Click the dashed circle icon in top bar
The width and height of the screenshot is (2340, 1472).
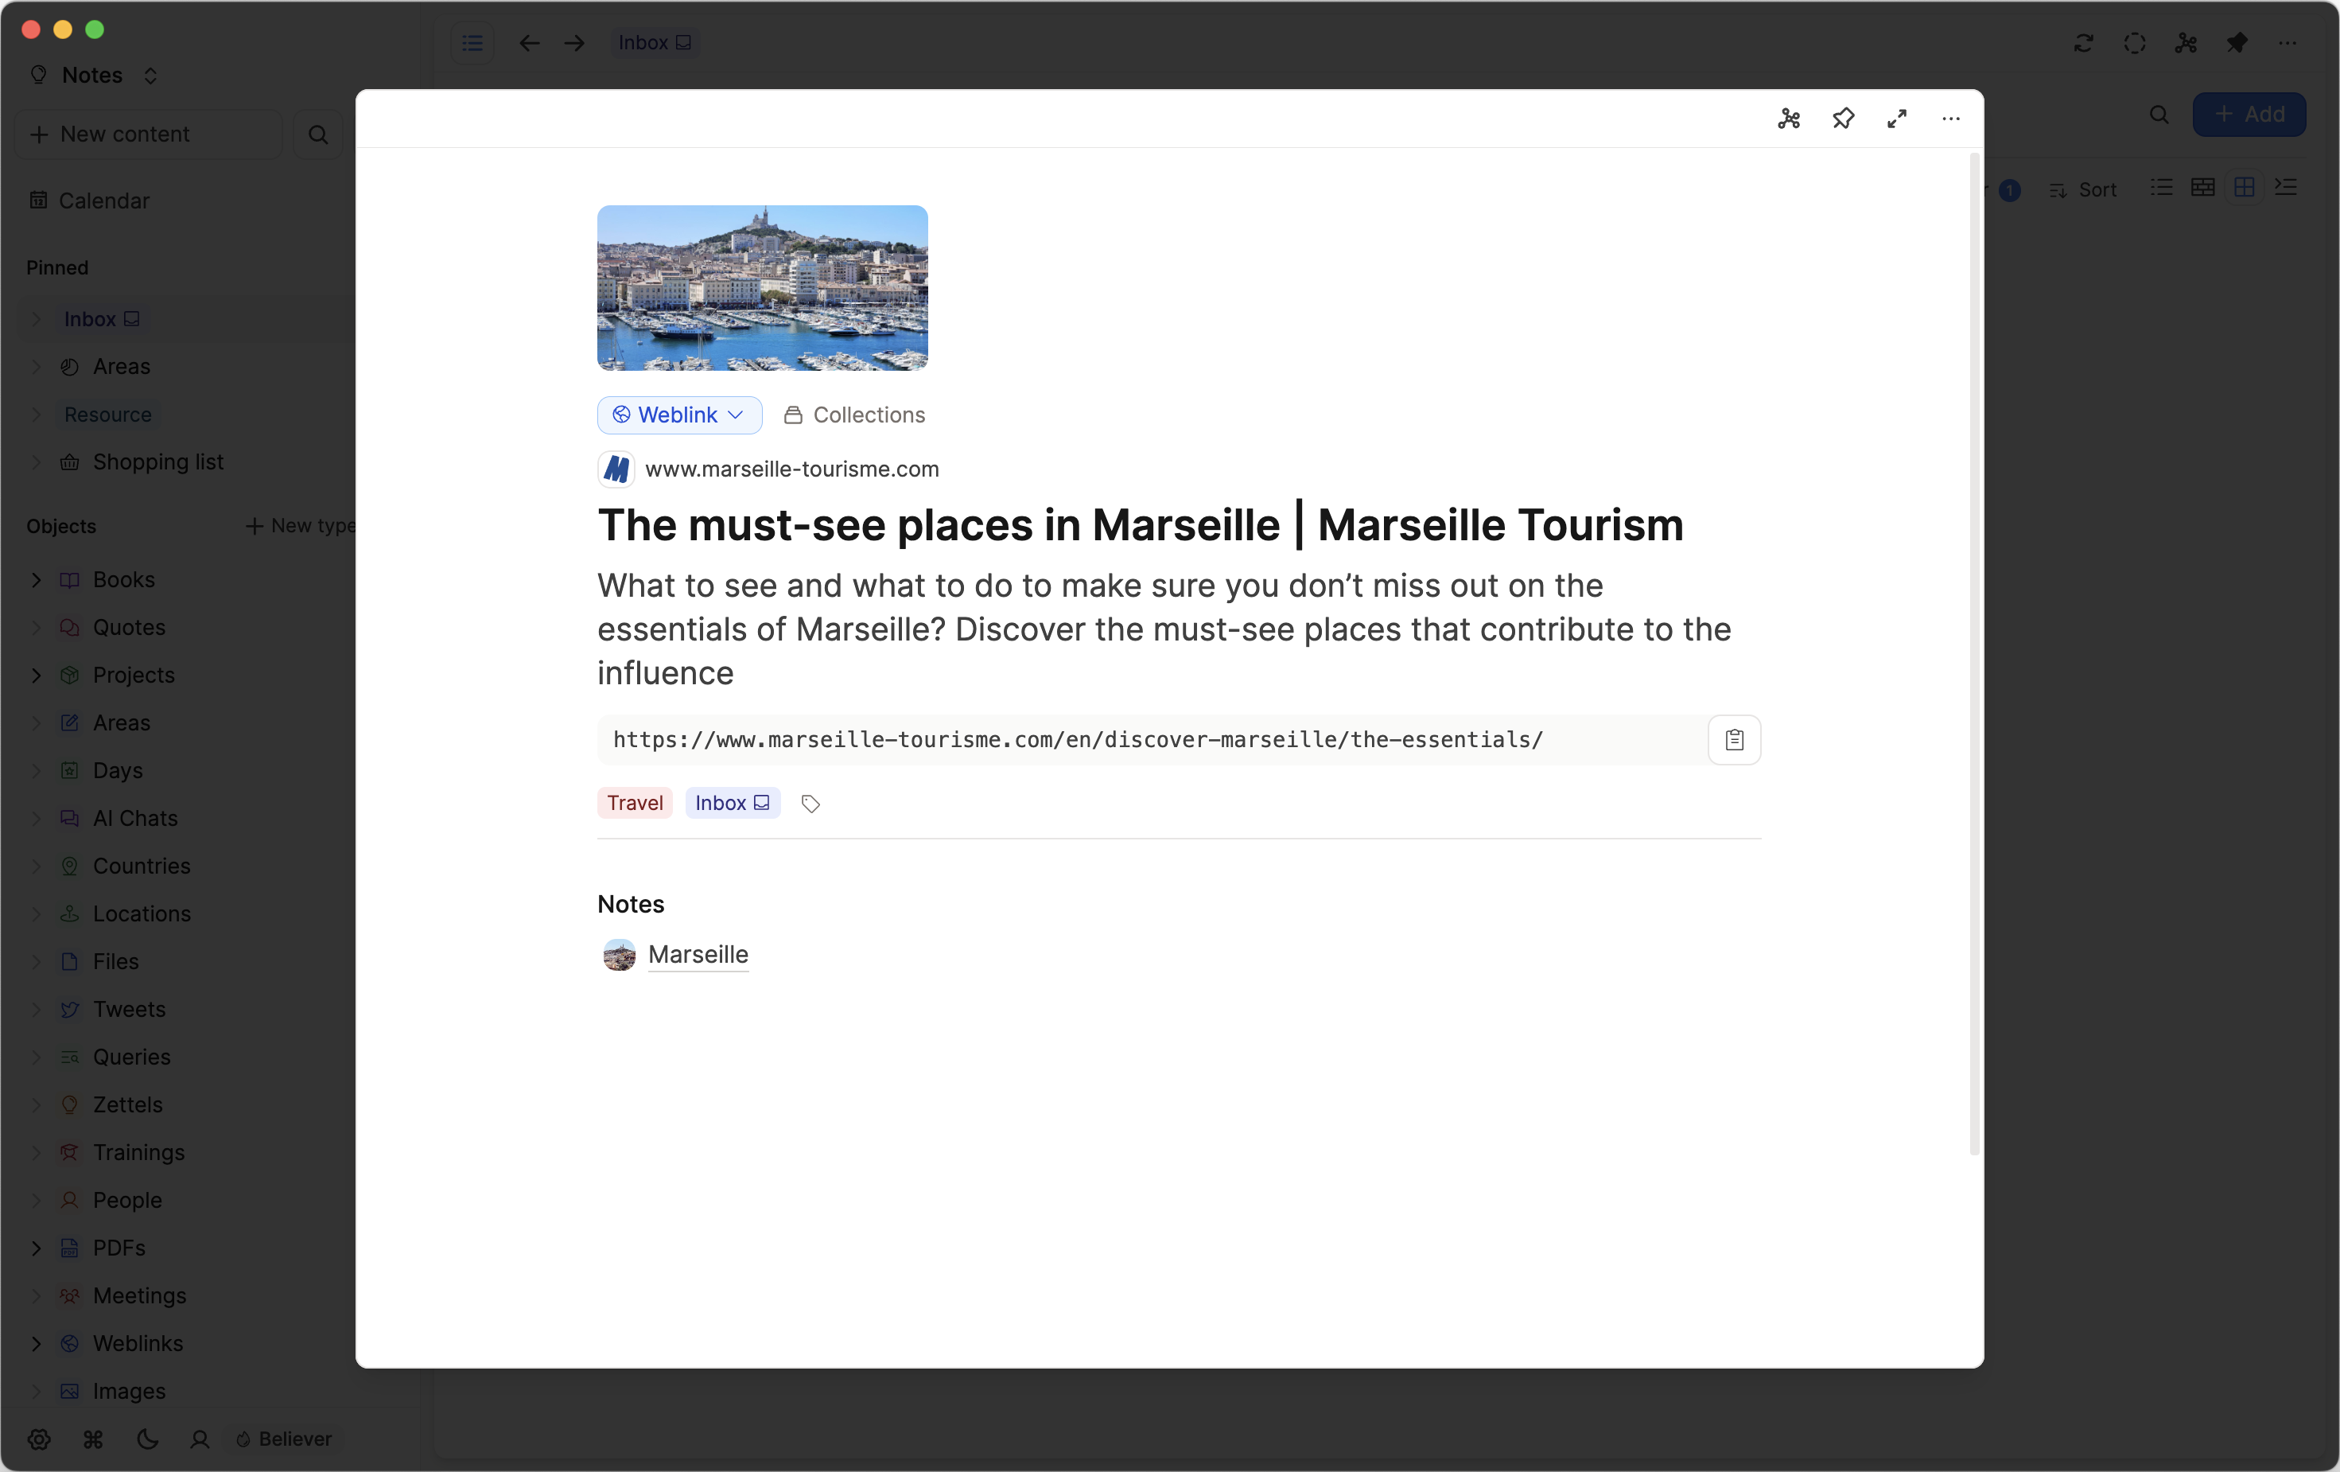pos(2134,43)
